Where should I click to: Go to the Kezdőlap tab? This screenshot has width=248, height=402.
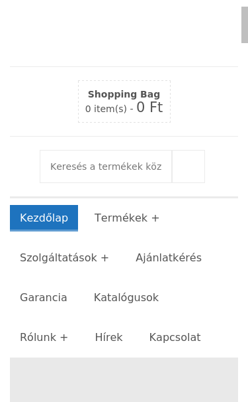[x=44, y=218]
